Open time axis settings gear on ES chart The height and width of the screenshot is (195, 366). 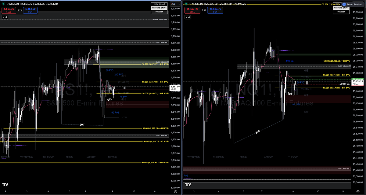point(175,192)
